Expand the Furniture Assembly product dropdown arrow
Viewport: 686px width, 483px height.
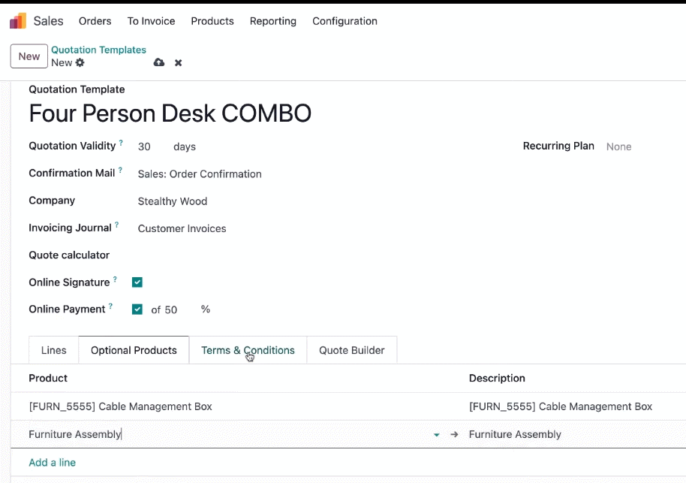click(x=436, y=435)
